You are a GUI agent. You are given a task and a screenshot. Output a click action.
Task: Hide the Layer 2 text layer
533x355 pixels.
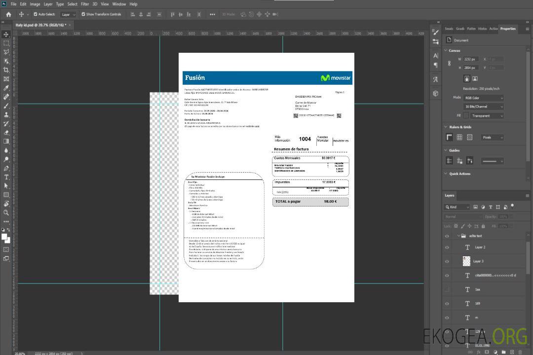click(x=447, y=248)
